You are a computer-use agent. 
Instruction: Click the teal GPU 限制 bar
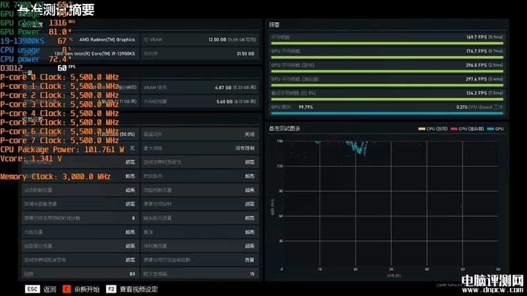[x=387, y=113]
